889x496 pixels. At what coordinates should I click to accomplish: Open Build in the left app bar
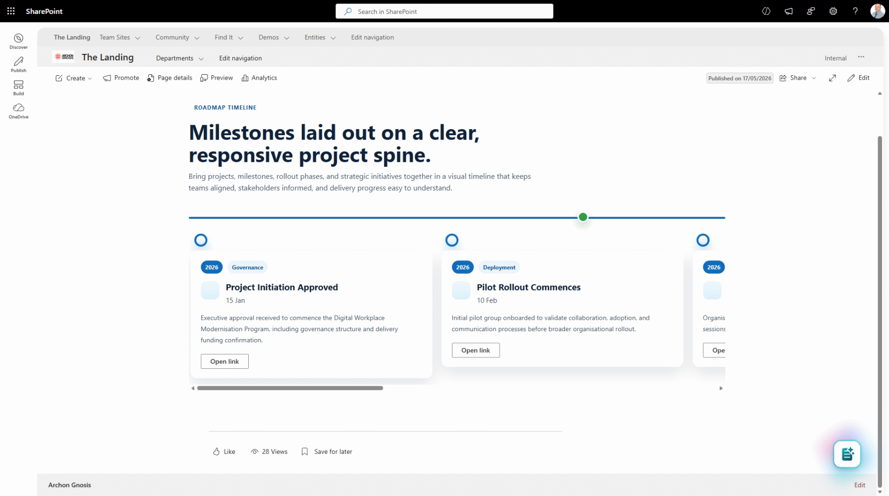[18, 88]
